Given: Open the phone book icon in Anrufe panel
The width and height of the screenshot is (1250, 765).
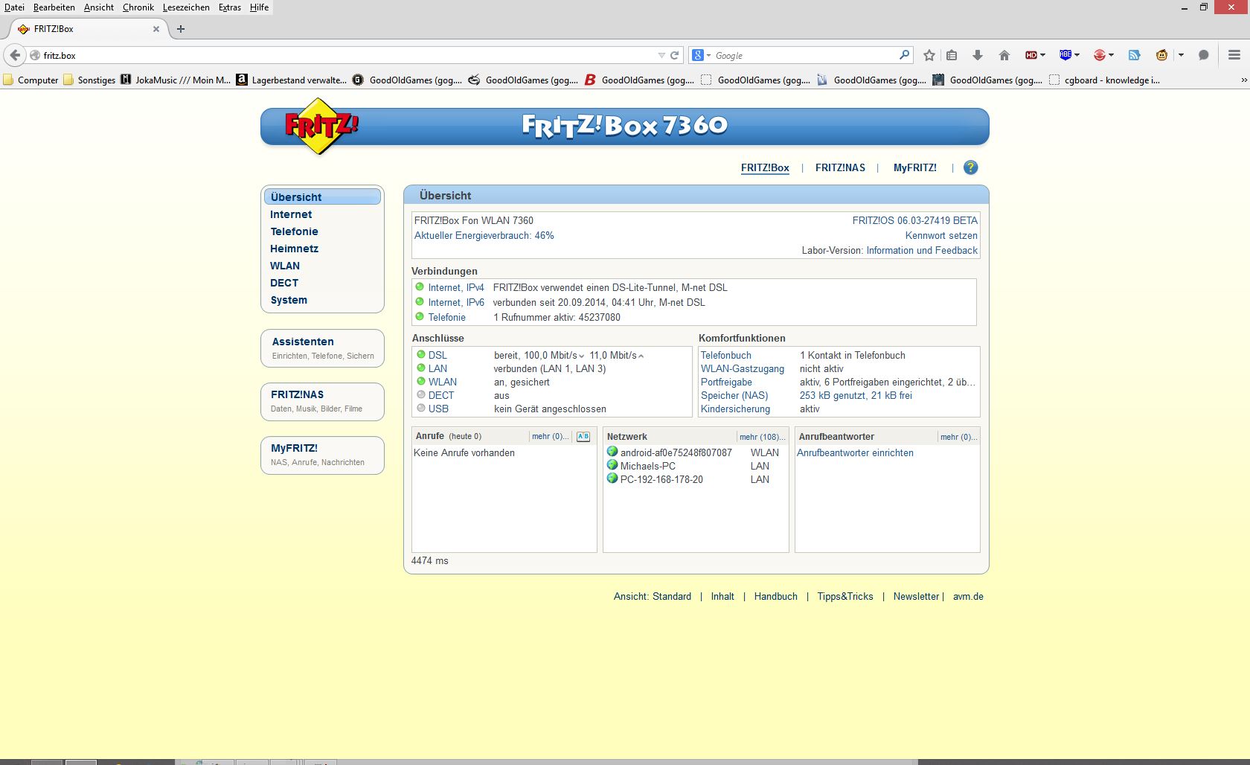Looking at the screenshot, I should tap(583, 437).
